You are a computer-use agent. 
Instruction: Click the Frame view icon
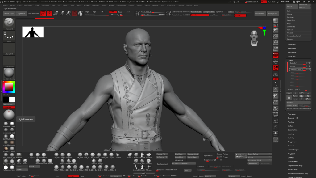(x=276, y=90)
